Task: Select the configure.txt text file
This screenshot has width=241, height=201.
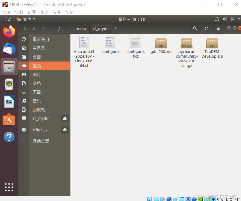Action: (x=135, y=47)
